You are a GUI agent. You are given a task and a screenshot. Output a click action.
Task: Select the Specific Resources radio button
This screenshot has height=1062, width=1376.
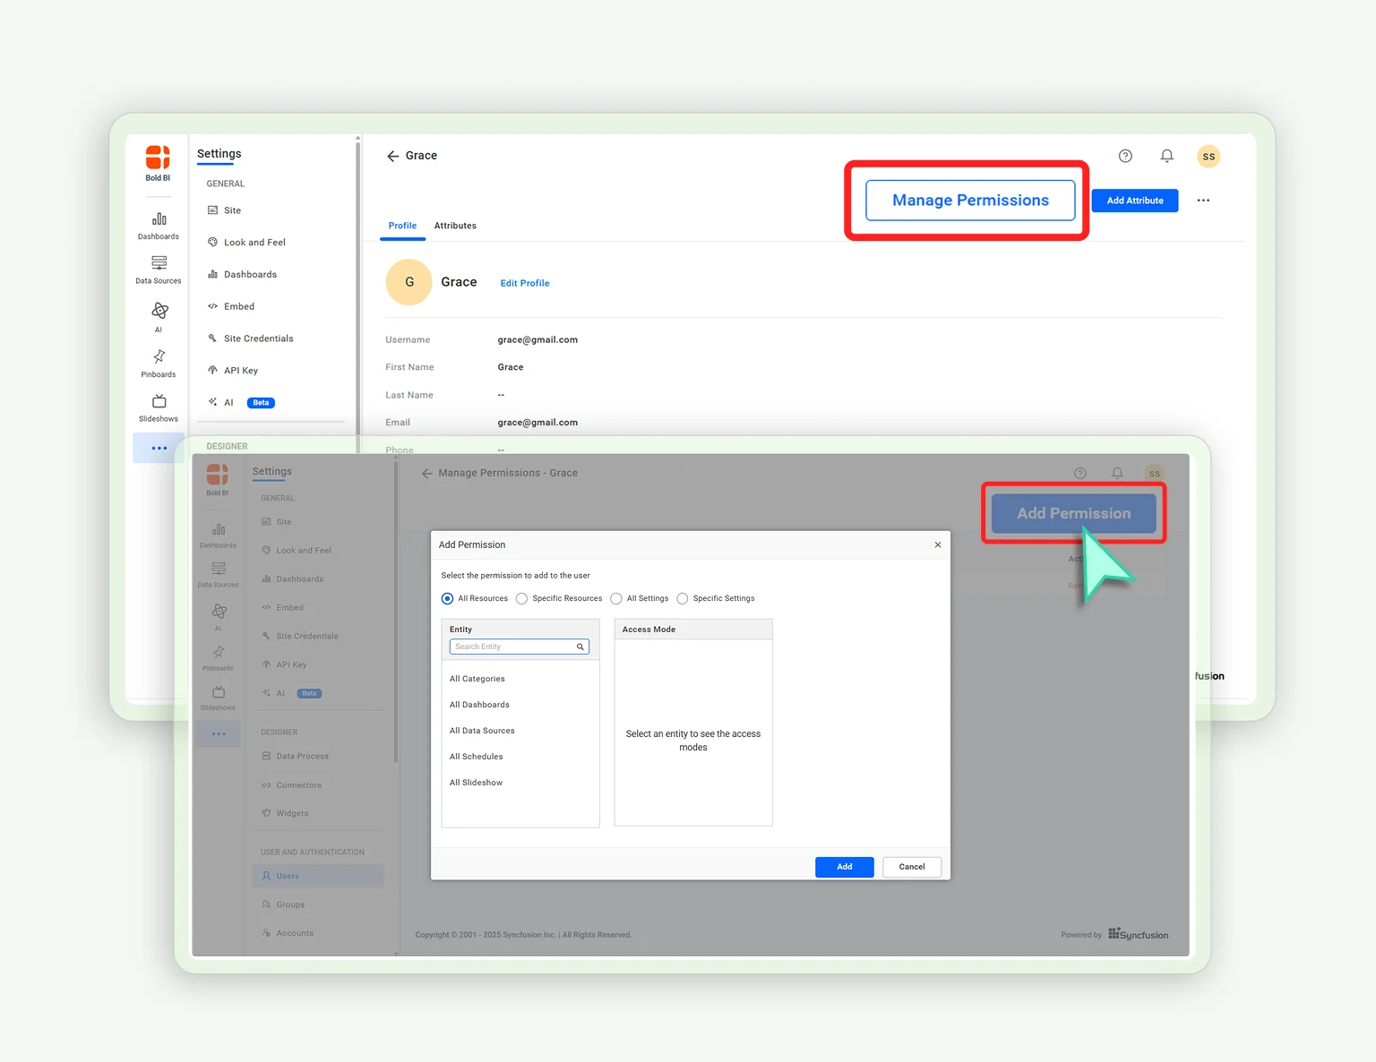coord(520,598)
